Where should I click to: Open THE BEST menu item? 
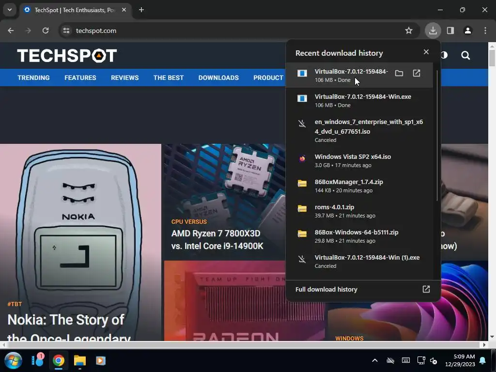168,78
